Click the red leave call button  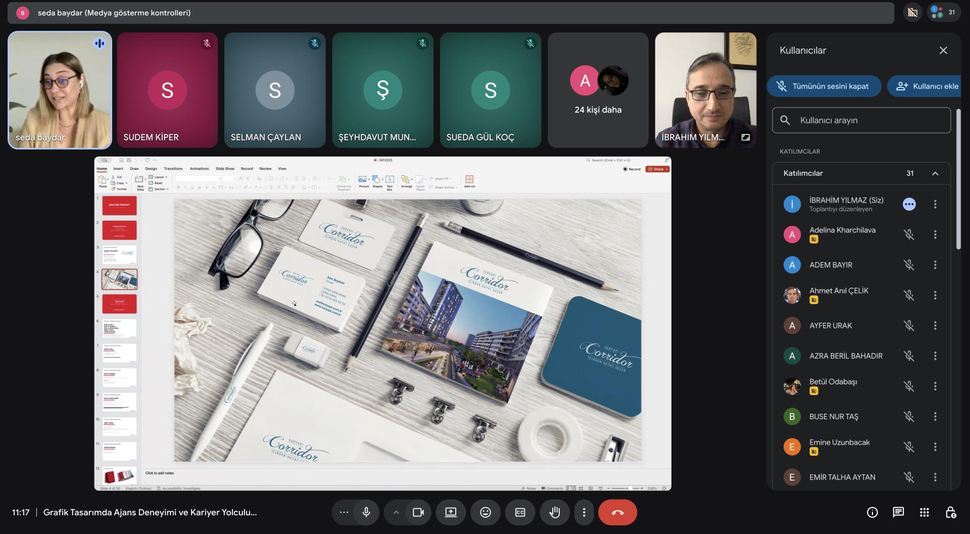617,512
